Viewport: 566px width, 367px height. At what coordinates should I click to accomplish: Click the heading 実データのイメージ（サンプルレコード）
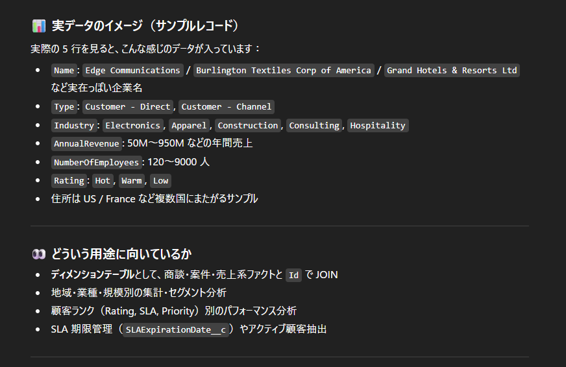coord(145,26)
